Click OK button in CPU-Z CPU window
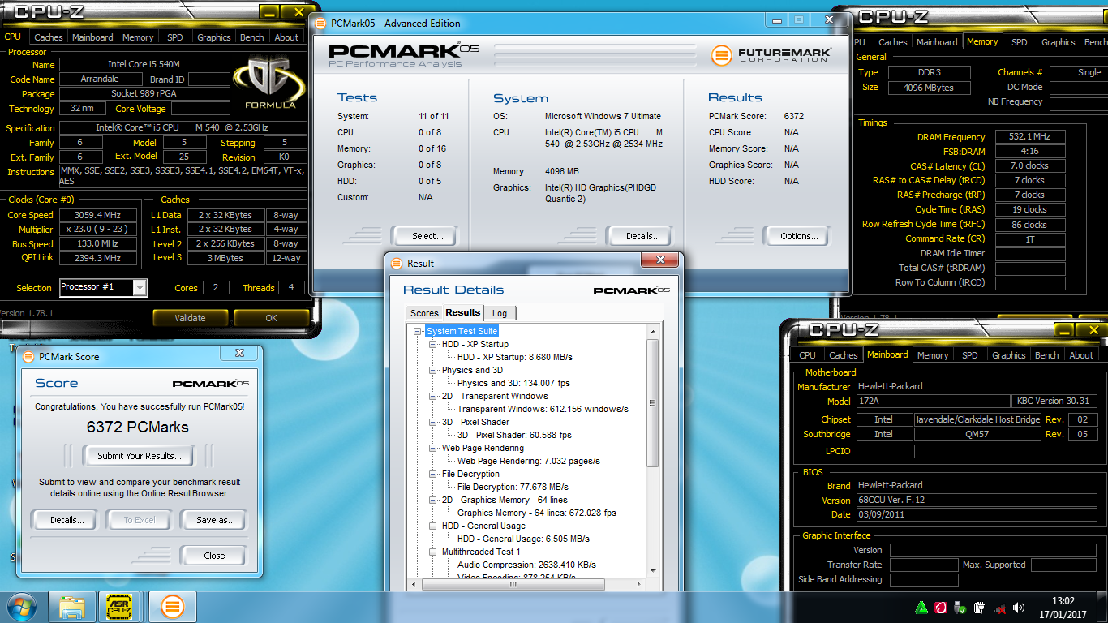Viewport: 1108px width, 623px height. click(271, 318)
